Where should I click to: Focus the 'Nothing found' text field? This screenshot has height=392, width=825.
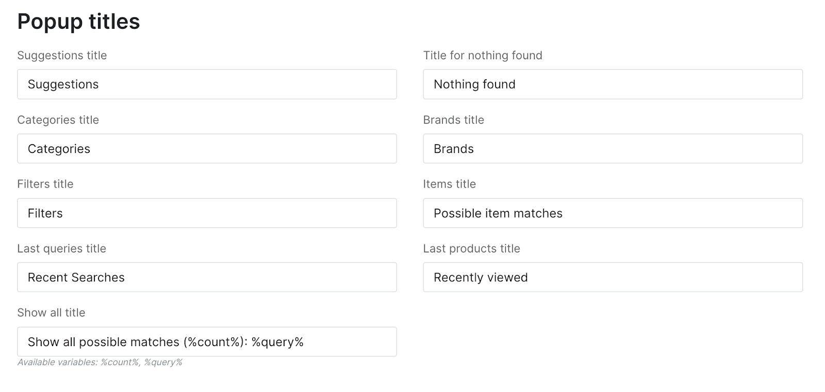[613, 84]
